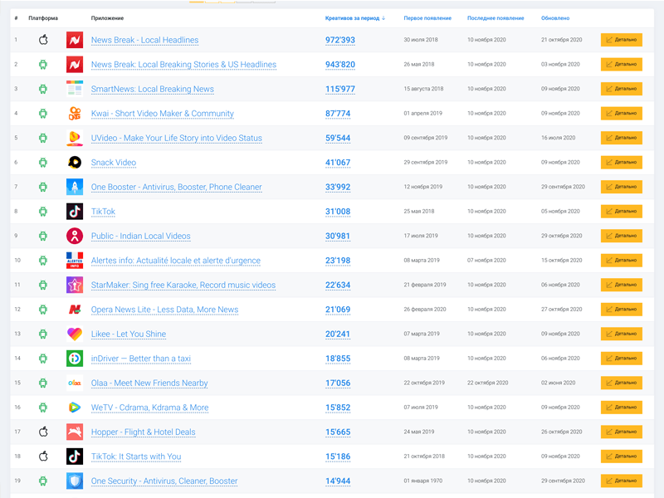Sort by Последнее появление column
The image size is (664, 498).
pos(496,18)
